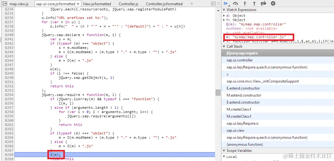The height and width of the screenshot is (161, 334).
Task: Open sap.ui.core.mvc.View._initCompositeSupport stack frame
Action: [278, 81]
